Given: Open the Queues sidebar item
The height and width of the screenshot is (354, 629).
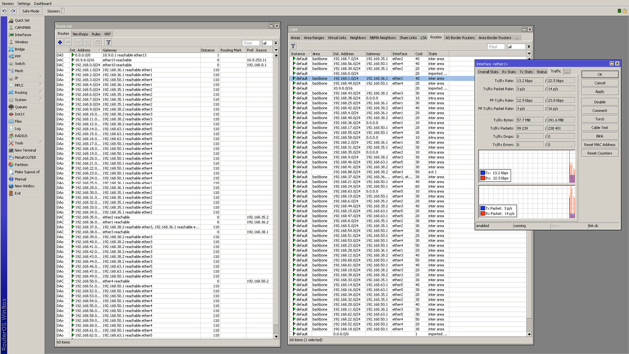Looking at the screenshot, I should 20,107.
